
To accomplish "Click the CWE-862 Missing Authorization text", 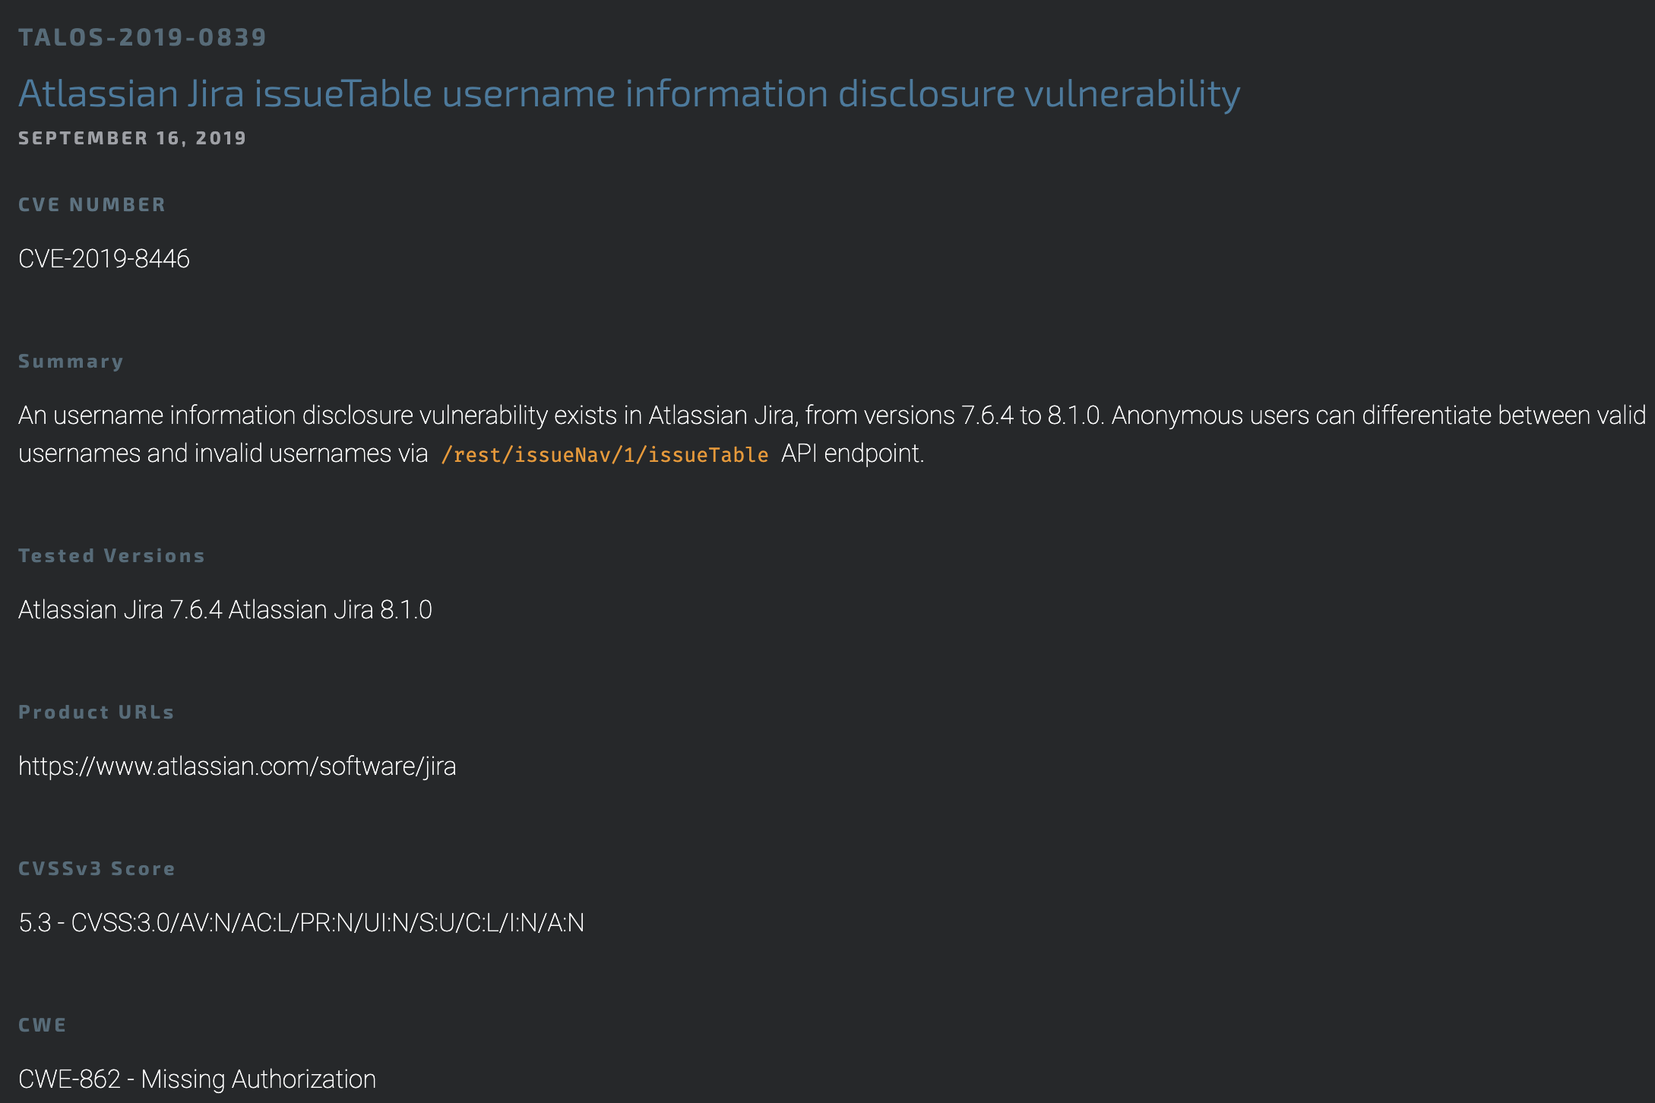I will 197,1079.
